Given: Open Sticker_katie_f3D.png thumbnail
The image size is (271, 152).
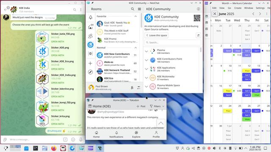Looking at the screenshot, I should [42, 38].
